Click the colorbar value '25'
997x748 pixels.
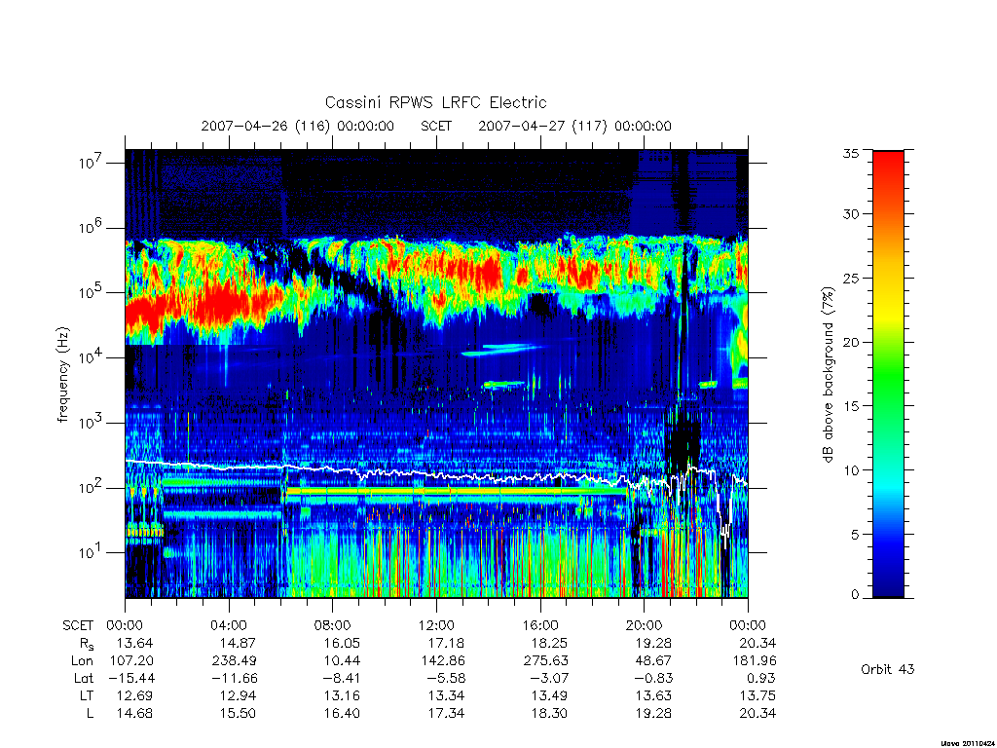coord(851,279)
